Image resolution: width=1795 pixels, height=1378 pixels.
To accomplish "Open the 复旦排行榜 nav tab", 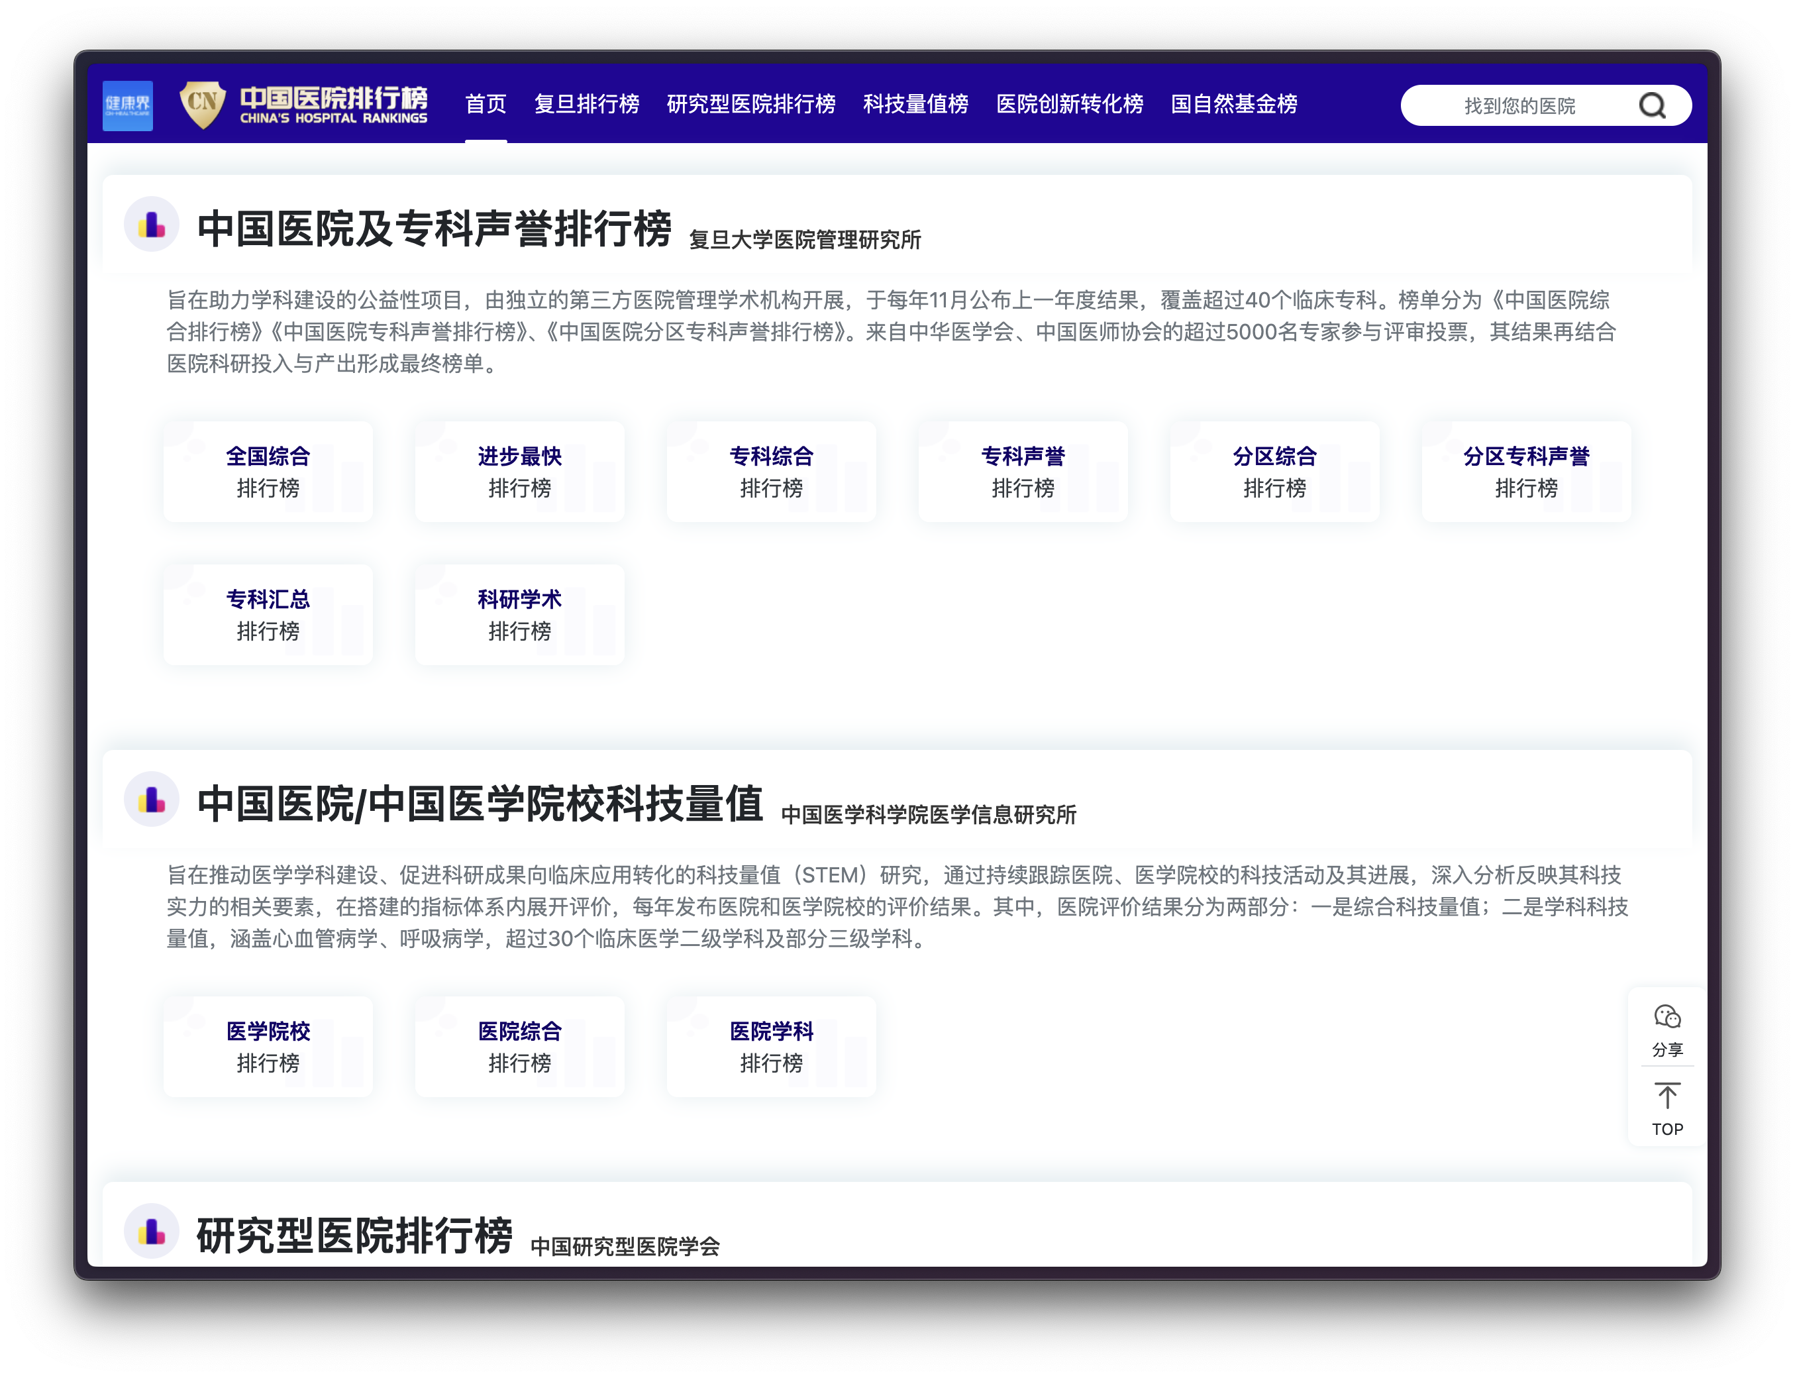I will click(586, 104).
